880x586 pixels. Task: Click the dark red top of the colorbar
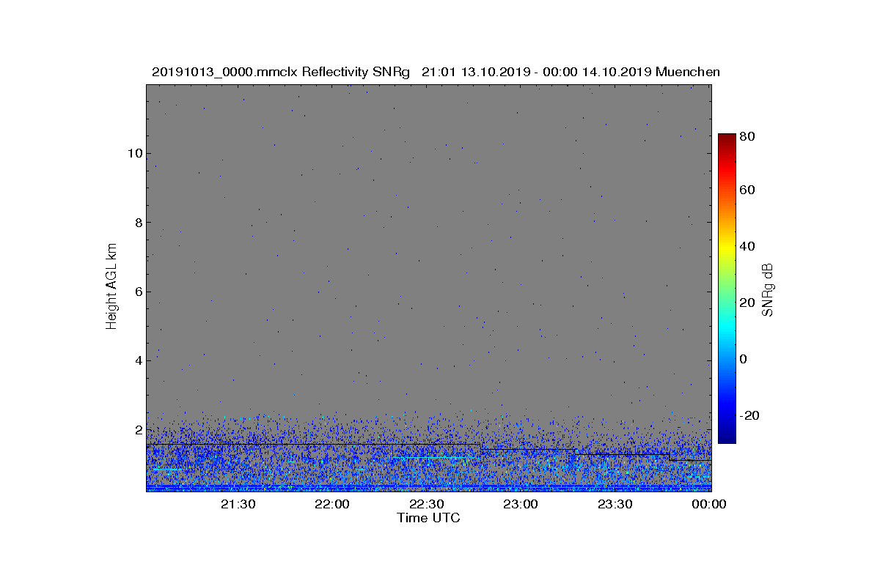727,139
